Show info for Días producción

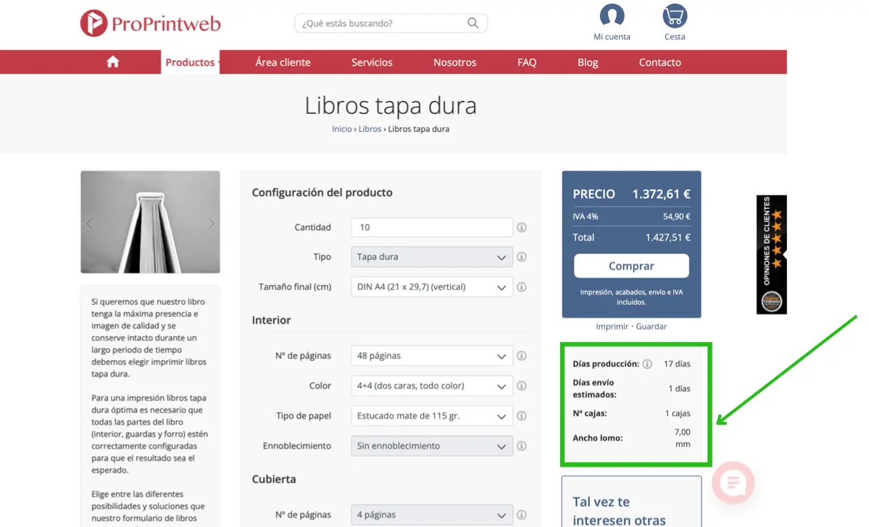point(647,364)
